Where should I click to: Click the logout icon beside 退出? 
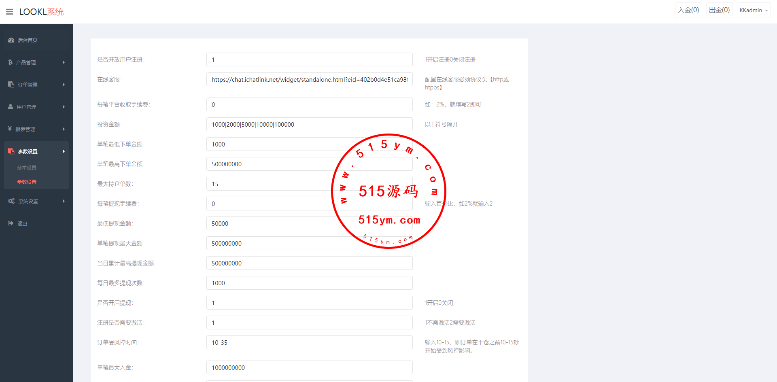[x=11, y=223]
